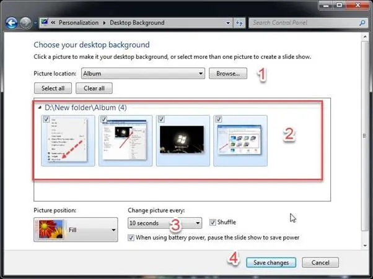373x279 pixels.
Task: Uncheck pause slide show on battery power
Action: tap(131, 237)
